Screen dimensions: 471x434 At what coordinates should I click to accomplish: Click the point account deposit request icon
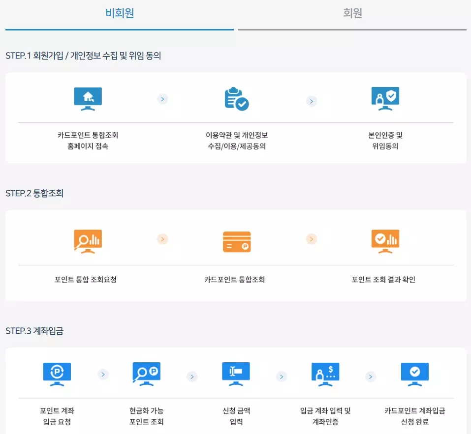click(57, 375)
